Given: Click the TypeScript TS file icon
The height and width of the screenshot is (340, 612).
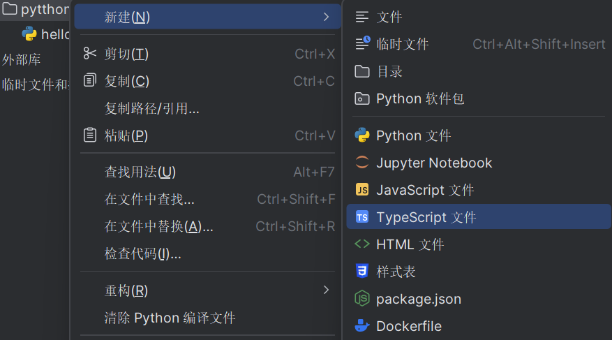Looking at the screenshot, I should pyautogui.click(x=361, y=217).
